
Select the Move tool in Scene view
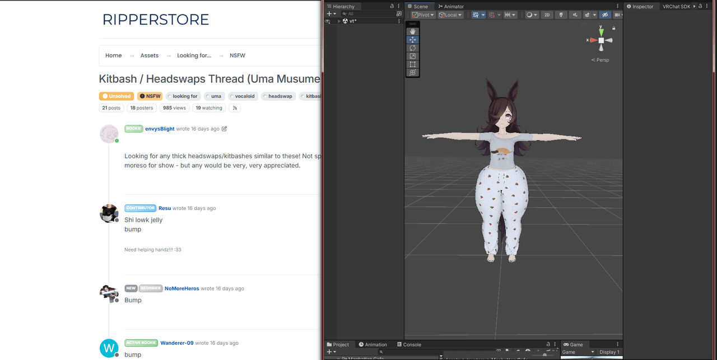click(x=413, y=40)
